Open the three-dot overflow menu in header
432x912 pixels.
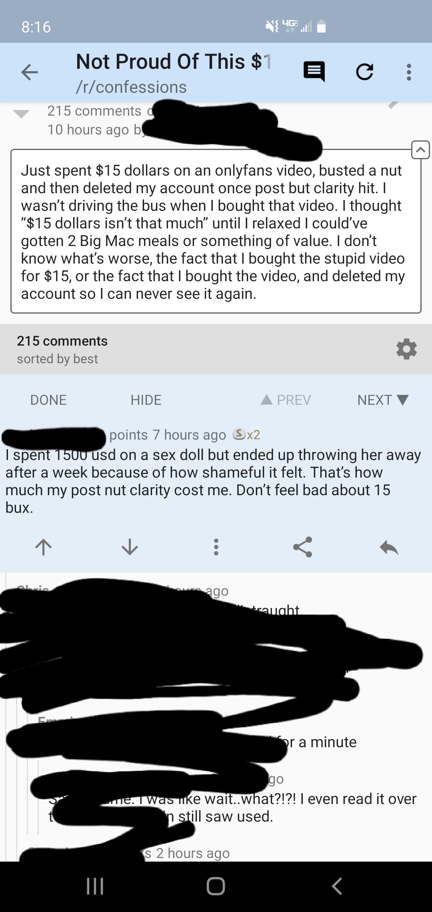click(409, 72)
